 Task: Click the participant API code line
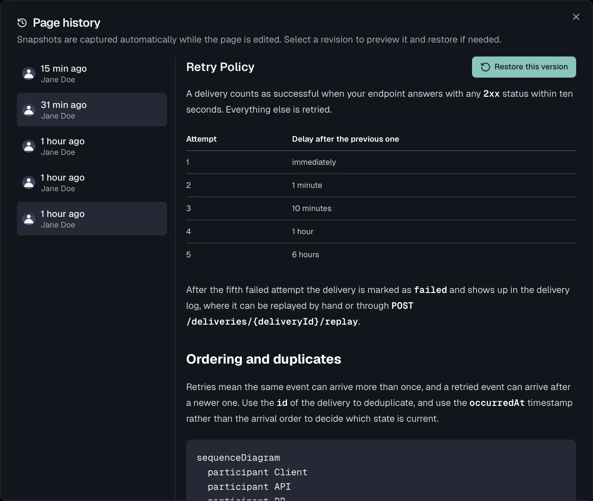(249, 487)
